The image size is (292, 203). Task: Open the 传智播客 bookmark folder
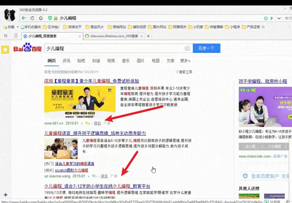214,27
